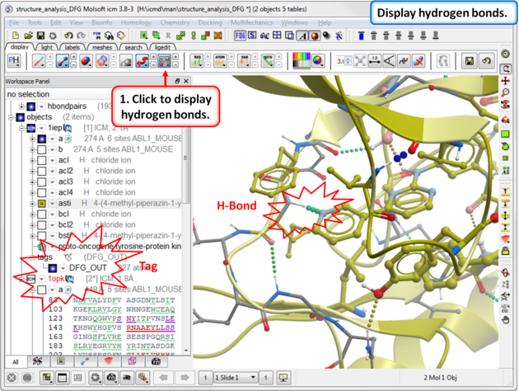Image resolution: width=519 pixels, height=391 pixels.
Task: Toggle display checkbox for asti ligand
Action: (x=41, y=203)
